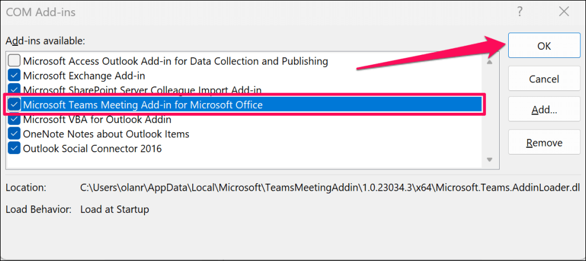
Task: Open the dialog Help question mark
Action: point(520,12)
